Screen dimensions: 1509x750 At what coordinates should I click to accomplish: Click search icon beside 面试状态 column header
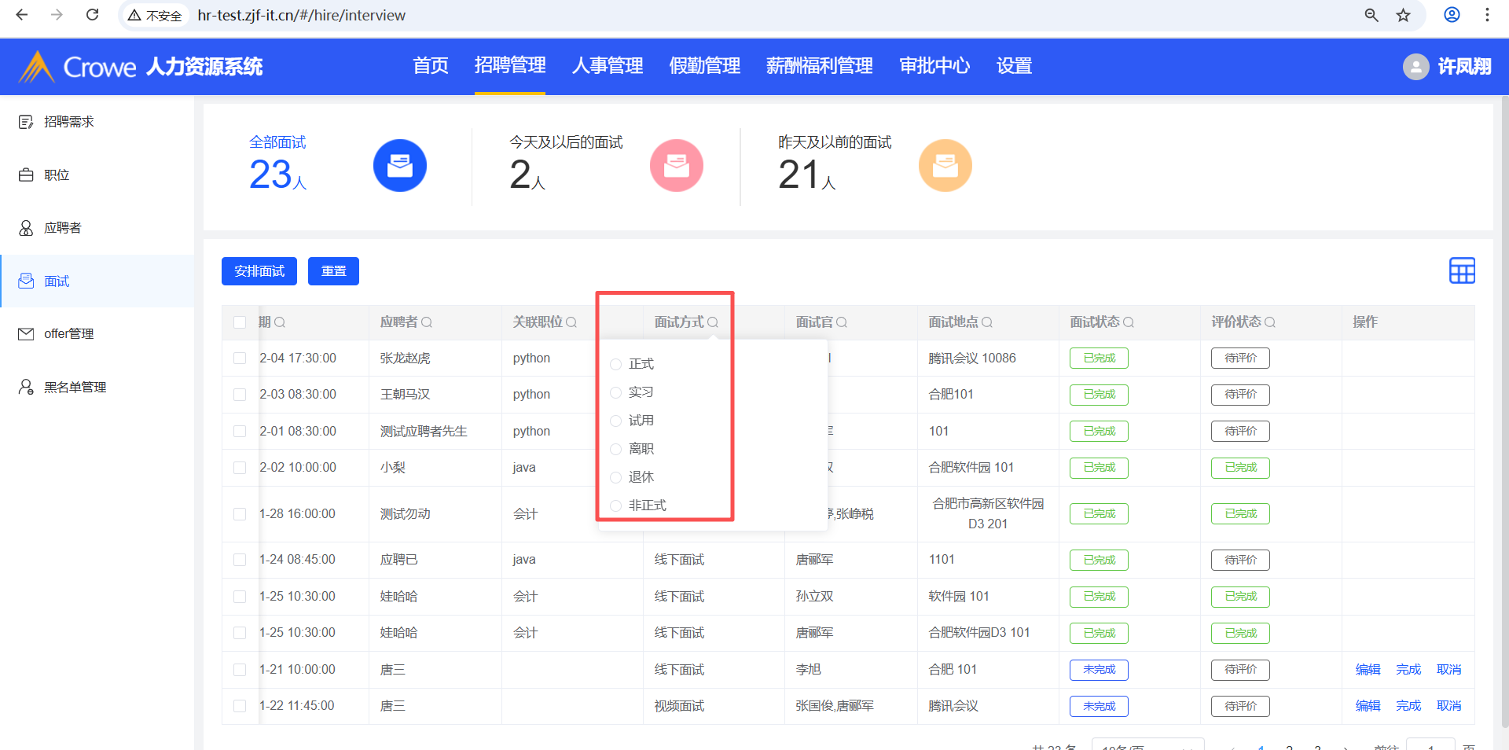[x=1129, y=322]
